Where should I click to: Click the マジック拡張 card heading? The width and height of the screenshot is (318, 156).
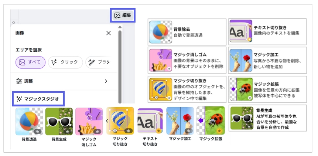266,84
